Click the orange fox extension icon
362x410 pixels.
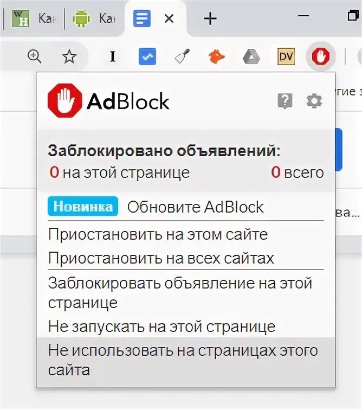click(x=216, y=56)
